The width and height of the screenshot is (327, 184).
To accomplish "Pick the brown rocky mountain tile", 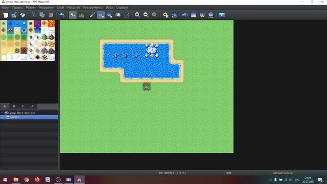I will click(51, 37).
